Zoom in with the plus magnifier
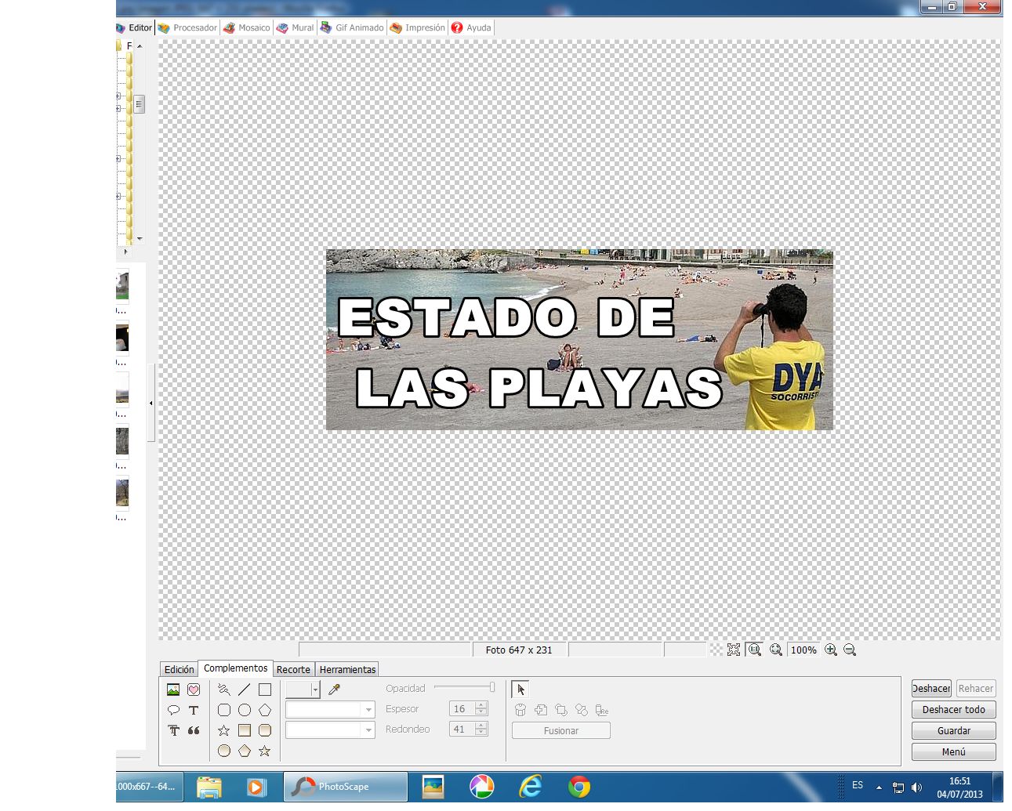1012x811 pixels. 831,650
